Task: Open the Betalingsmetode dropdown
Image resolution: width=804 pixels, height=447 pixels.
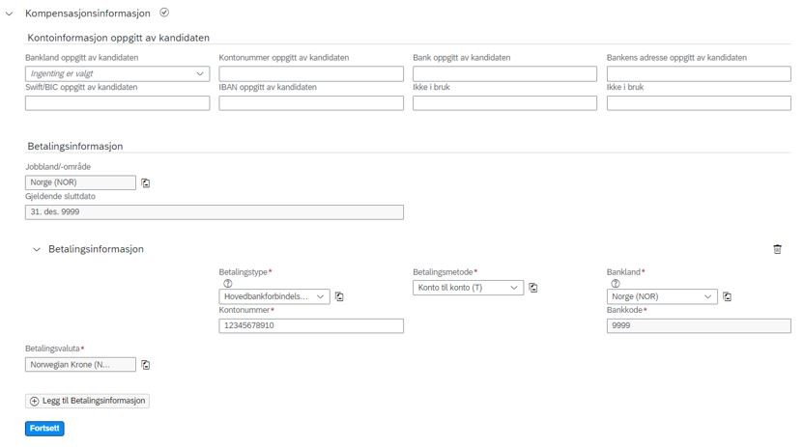Action: (x=468, y=288)
